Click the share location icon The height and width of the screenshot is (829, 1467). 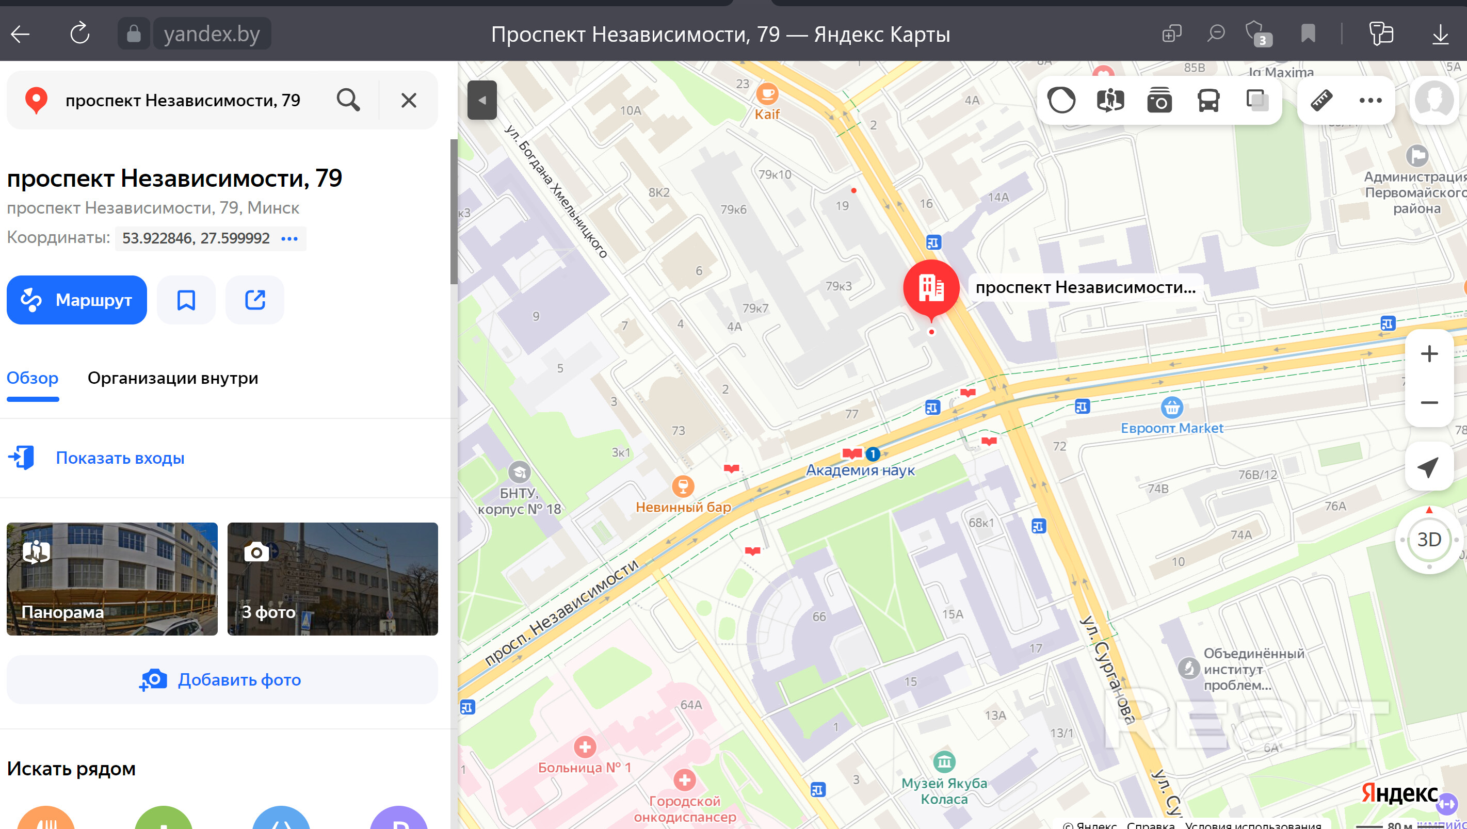(254, 300)
